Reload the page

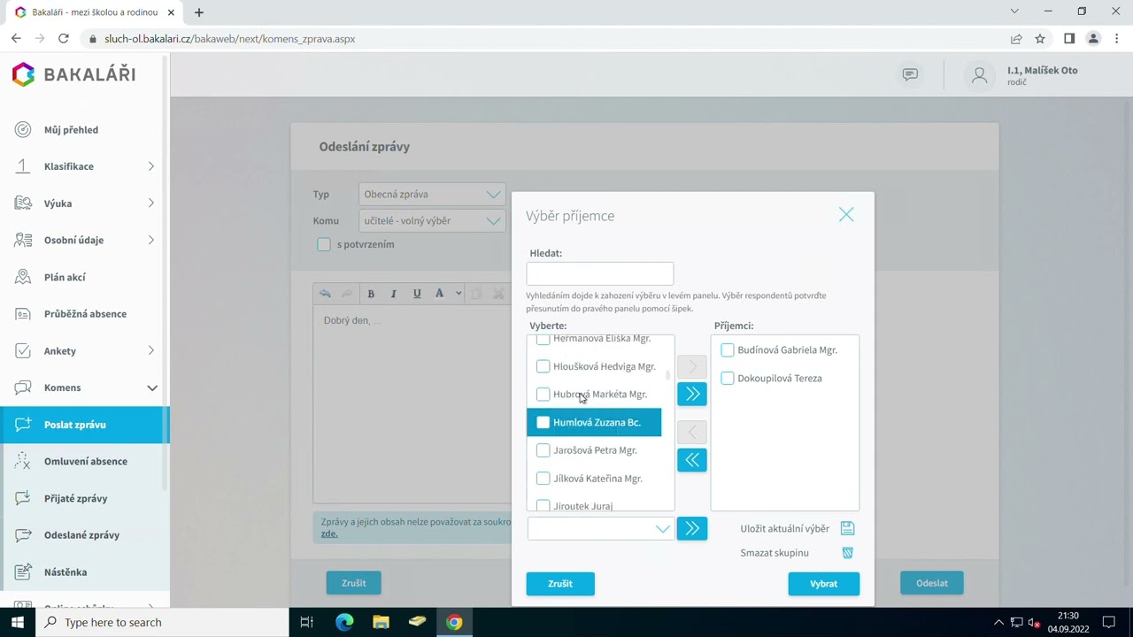63,39
